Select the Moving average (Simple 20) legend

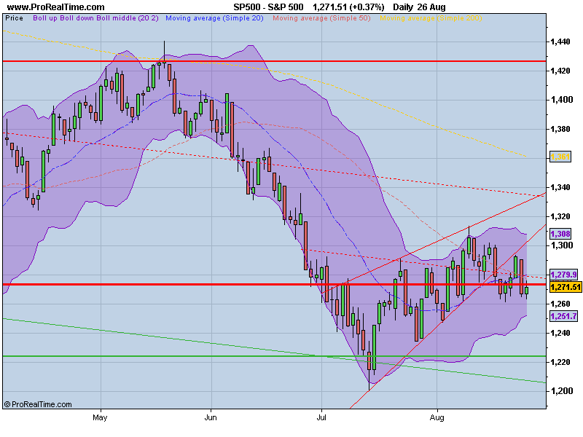click(x=214, y=17)
